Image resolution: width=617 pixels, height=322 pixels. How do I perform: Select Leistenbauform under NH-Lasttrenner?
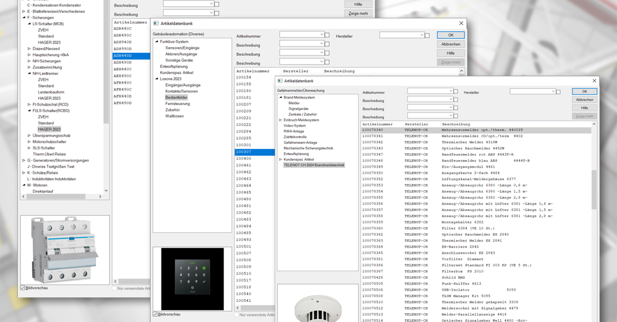(52, 92)
